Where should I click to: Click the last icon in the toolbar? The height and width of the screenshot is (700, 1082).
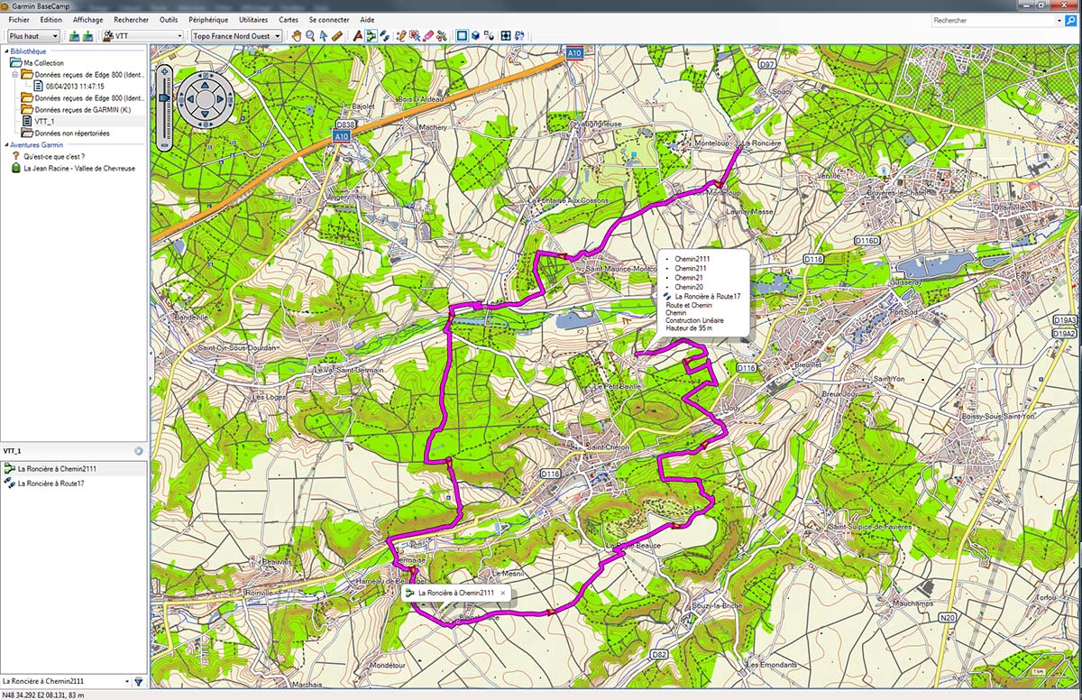coord(519,36)
